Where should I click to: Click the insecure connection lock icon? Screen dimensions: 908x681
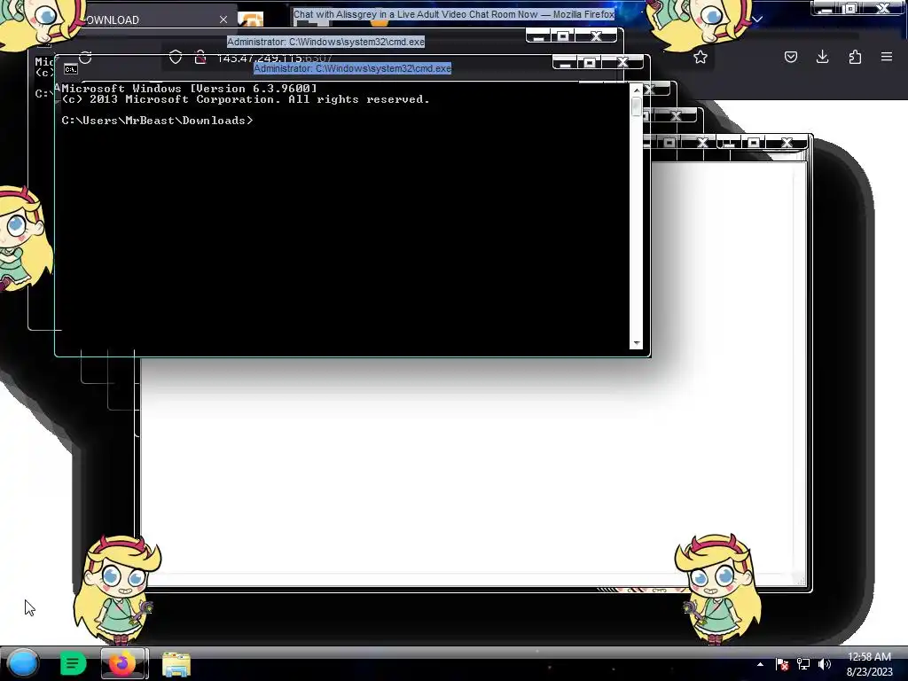coord(200,57)
